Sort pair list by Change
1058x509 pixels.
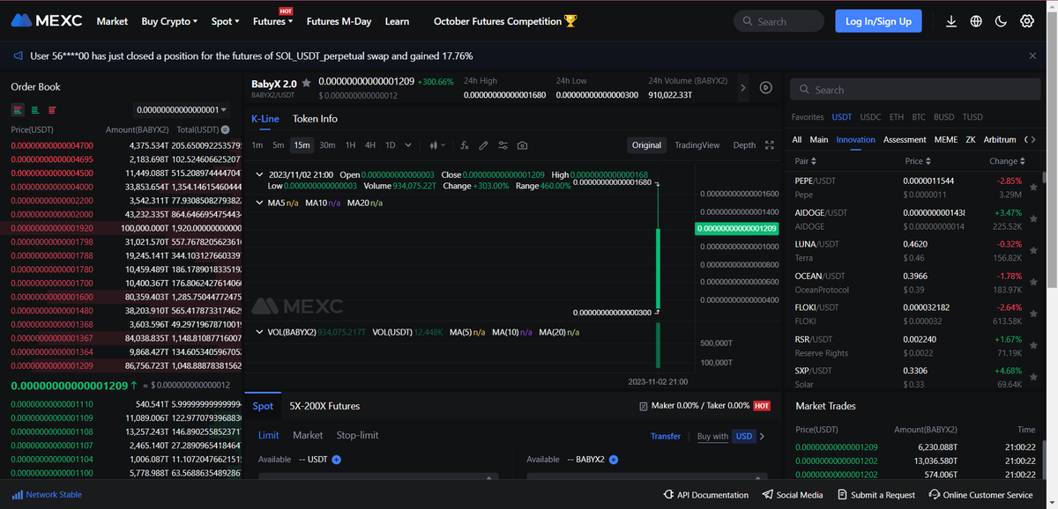click(1008, 161)
